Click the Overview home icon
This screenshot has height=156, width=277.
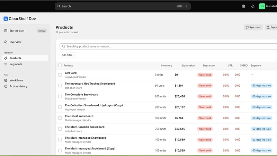coord(6,42)
